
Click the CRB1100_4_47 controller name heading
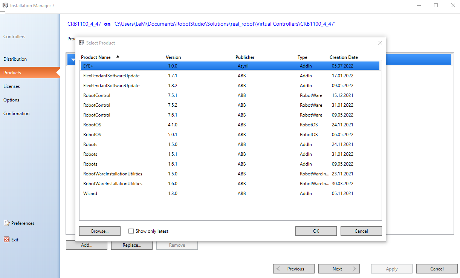point(84,24)
